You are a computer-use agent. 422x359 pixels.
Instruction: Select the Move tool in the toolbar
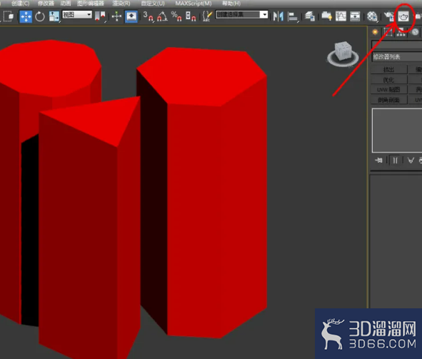pos(26,16)
